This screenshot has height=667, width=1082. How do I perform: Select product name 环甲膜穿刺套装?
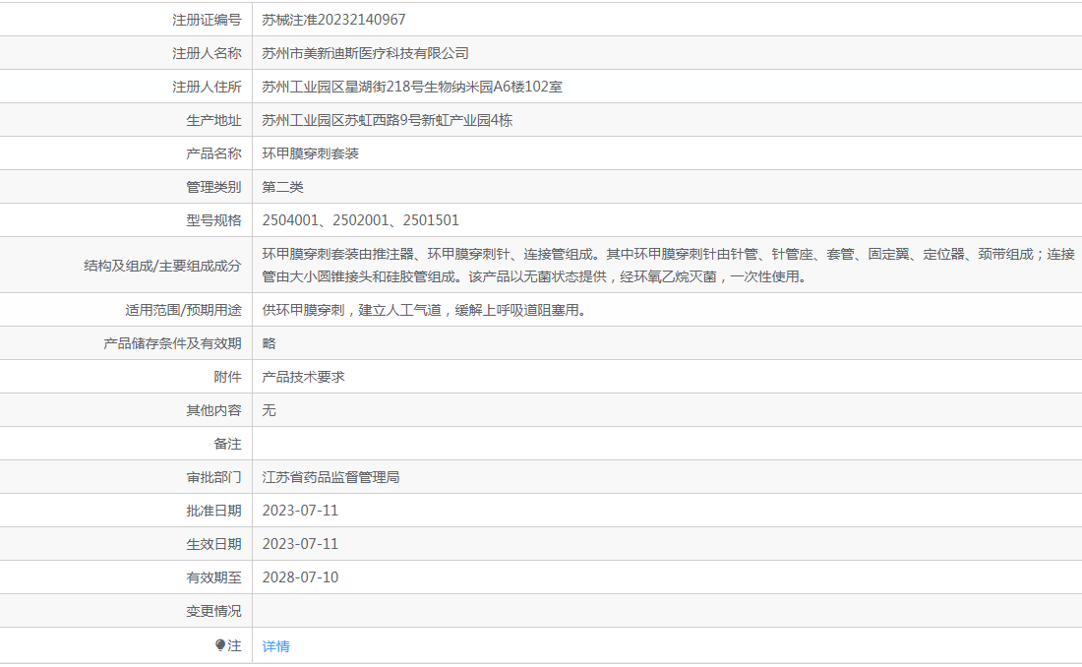pyautogui.click(x=311, y=153)
